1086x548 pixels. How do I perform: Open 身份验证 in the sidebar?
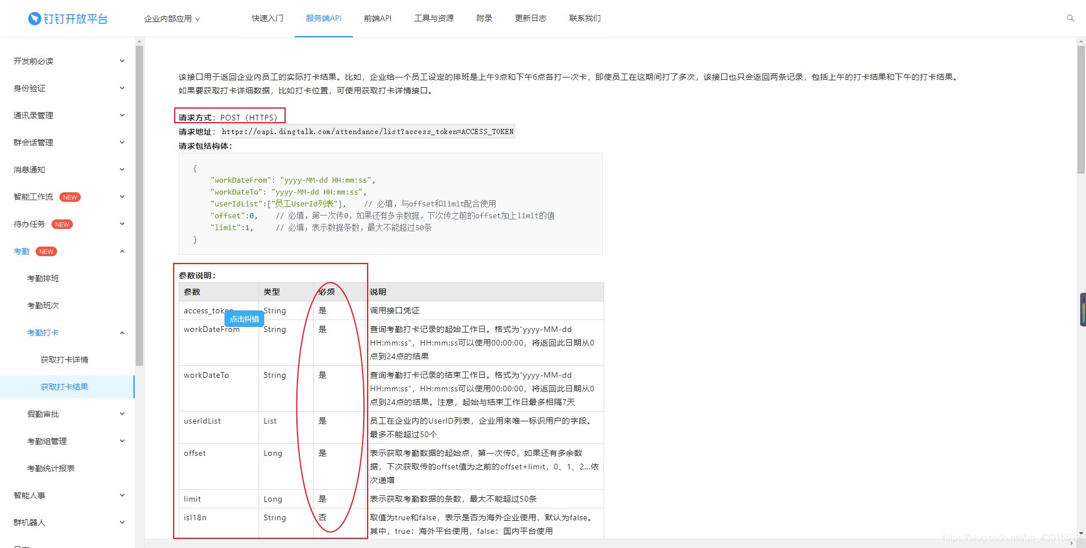29,88
